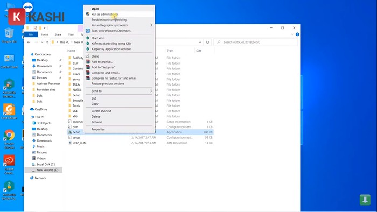Viewport: 377px width, 212px height.
Task: Open Music under This PC
Action: [40, 146]
